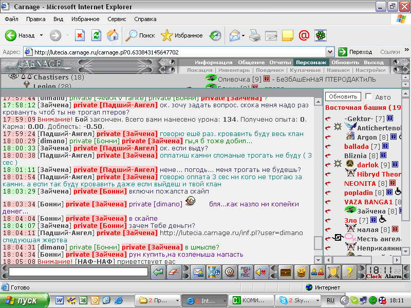Image resolution: width=411 pixels, height=308 pixels.
Task: Open the Избранное favorites star in toolbar
Action: [x=182, y=35]
